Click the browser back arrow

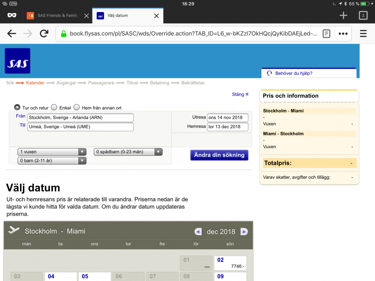(12, 34)
